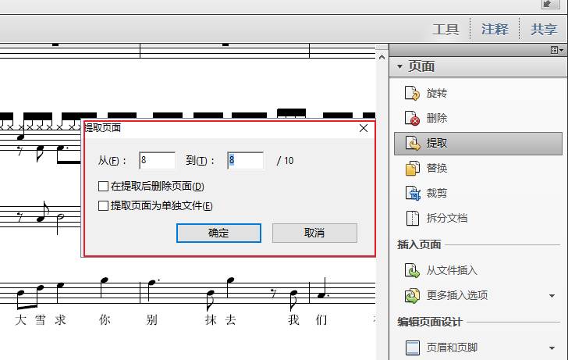Enable delete pages after extracting (在提取后删除页面) checkbox
The height and width of the screenshot is (360, 568).
click(x=103, y=187)
